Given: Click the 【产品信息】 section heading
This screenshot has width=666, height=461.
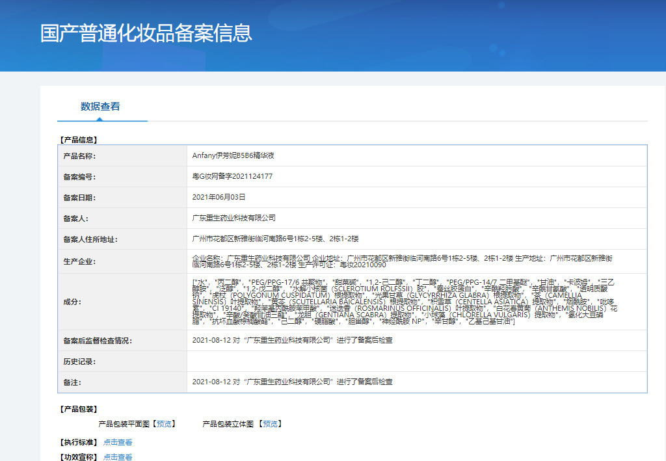Looking at the screenshot, I should [x=78, y=139].
